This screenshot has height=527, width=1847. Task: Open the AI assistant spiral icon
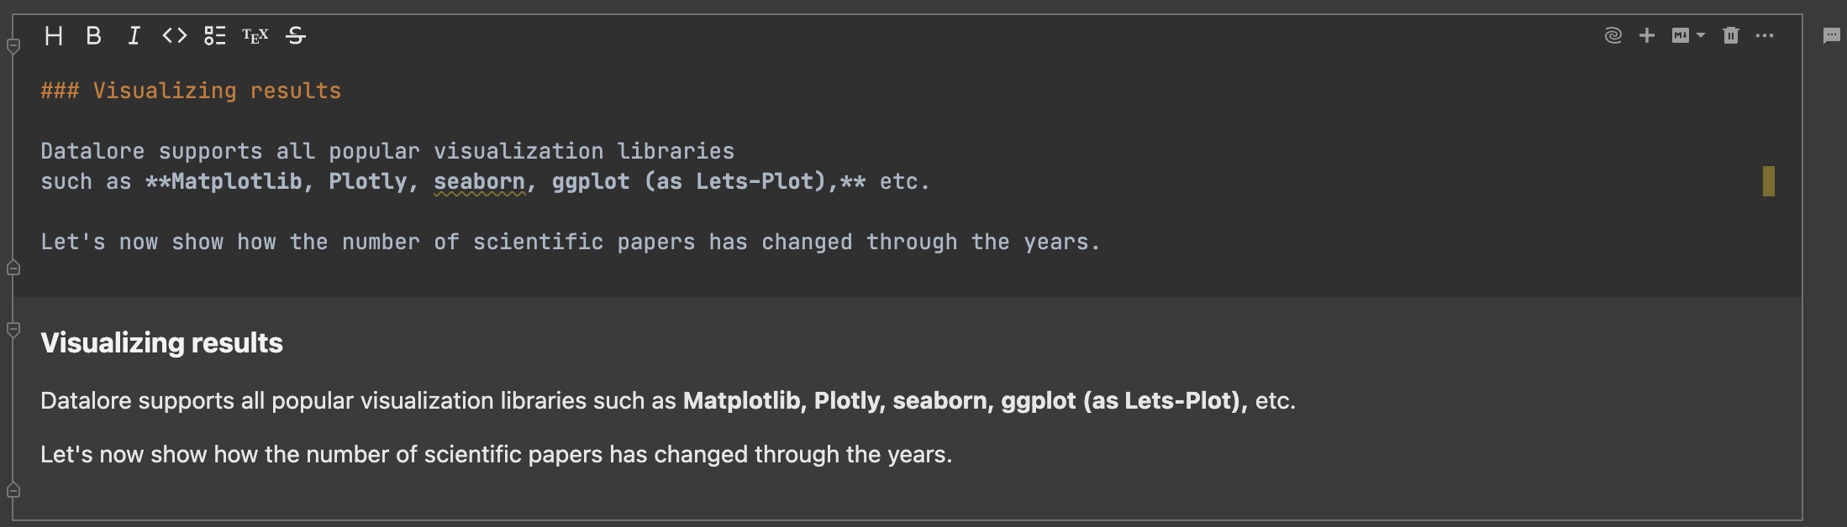tap(1613, 35)
